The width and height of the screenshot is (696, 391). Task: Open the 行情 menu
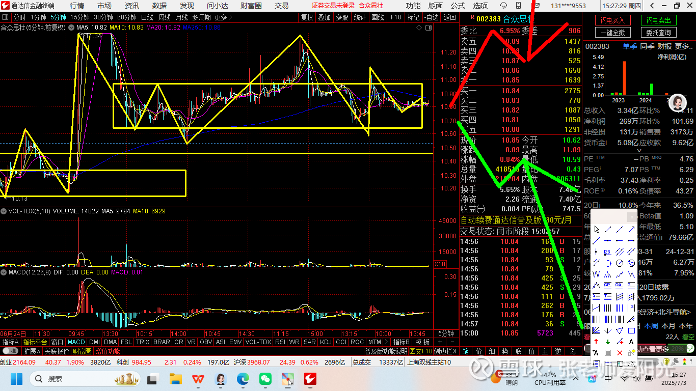tap(77, 6)
